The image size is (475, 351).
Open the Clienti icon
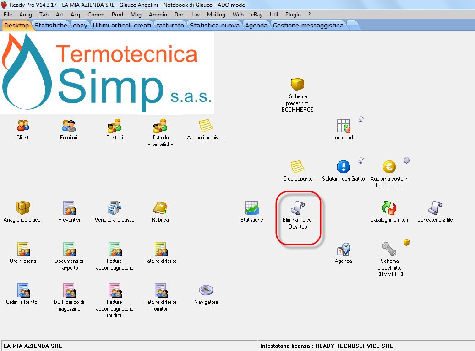23,126
